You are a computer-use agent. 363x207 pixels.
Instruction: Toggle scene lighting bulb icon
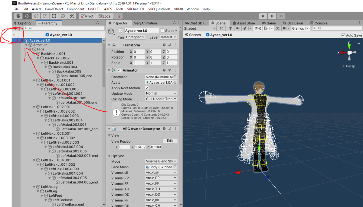pyautogui.click(x=231, y=28)
